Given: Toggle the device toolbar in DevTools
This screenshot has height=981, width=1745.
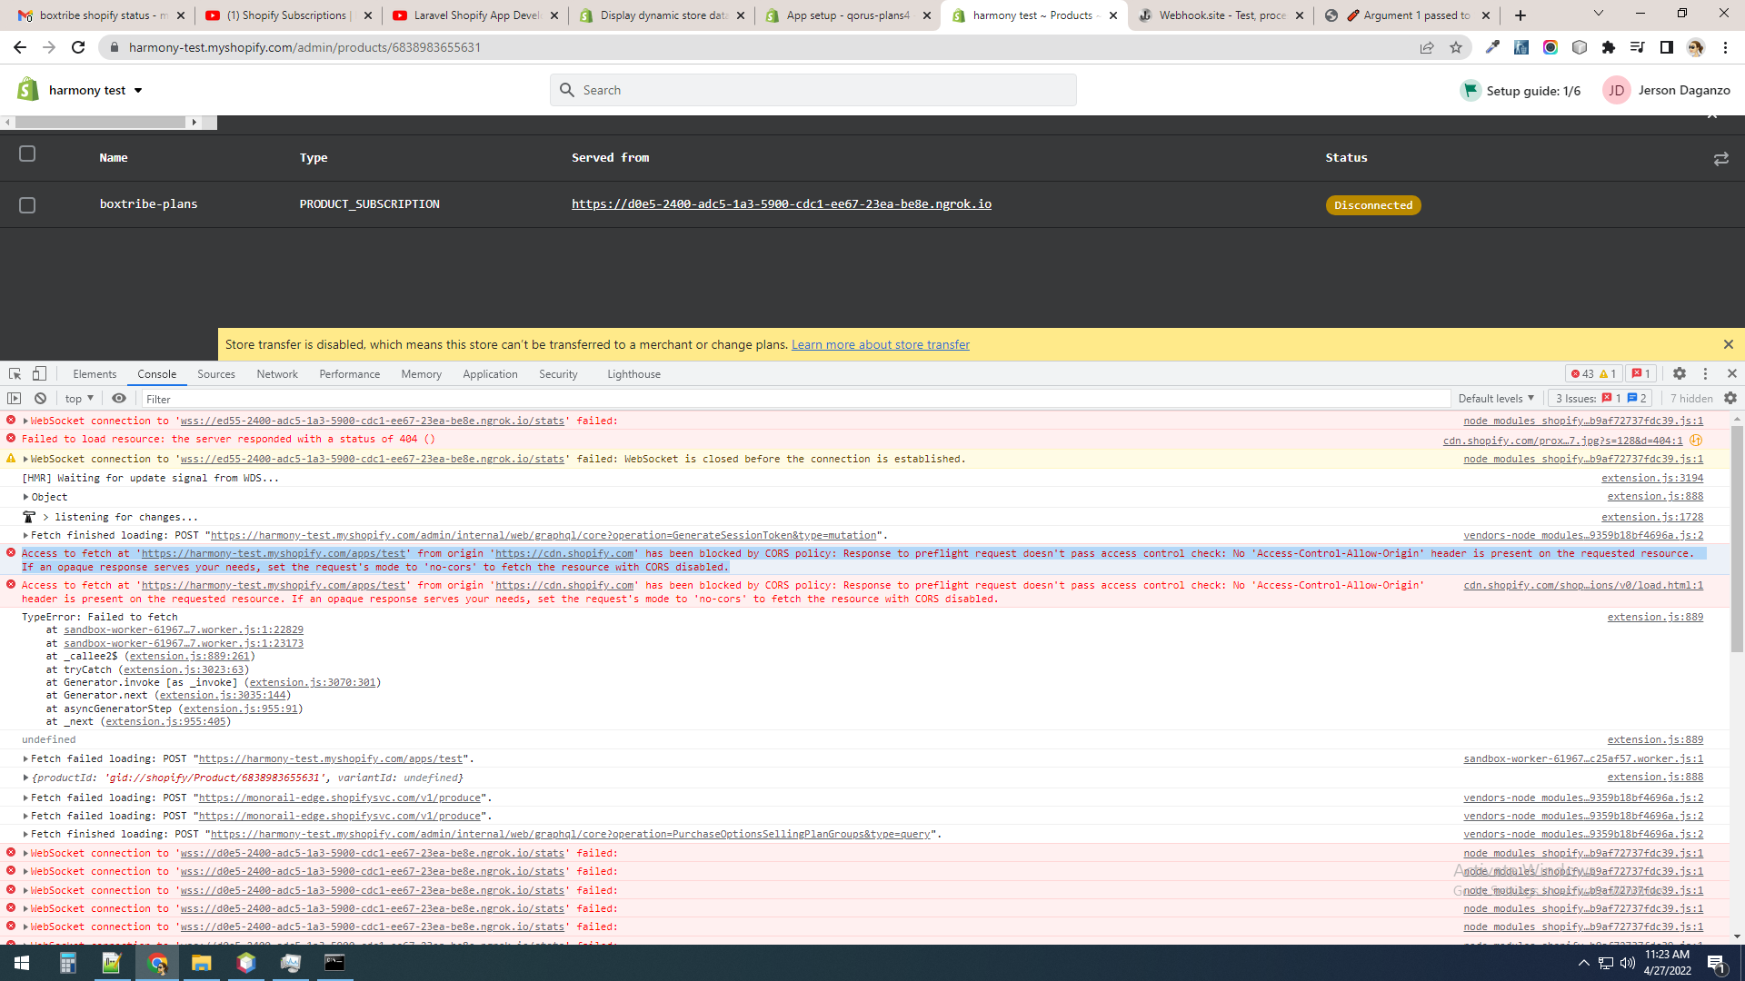Looking at the screenshot, I should pos(38,373).
